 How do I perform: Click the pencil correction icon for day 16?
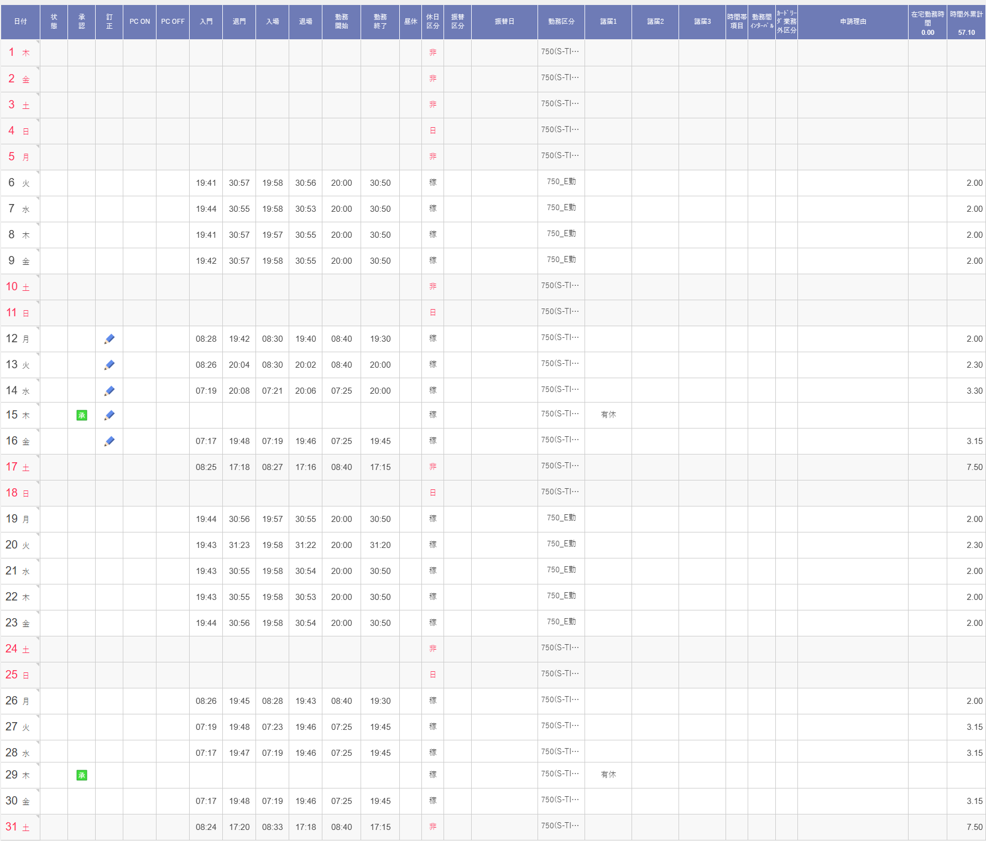click(109, 441)
